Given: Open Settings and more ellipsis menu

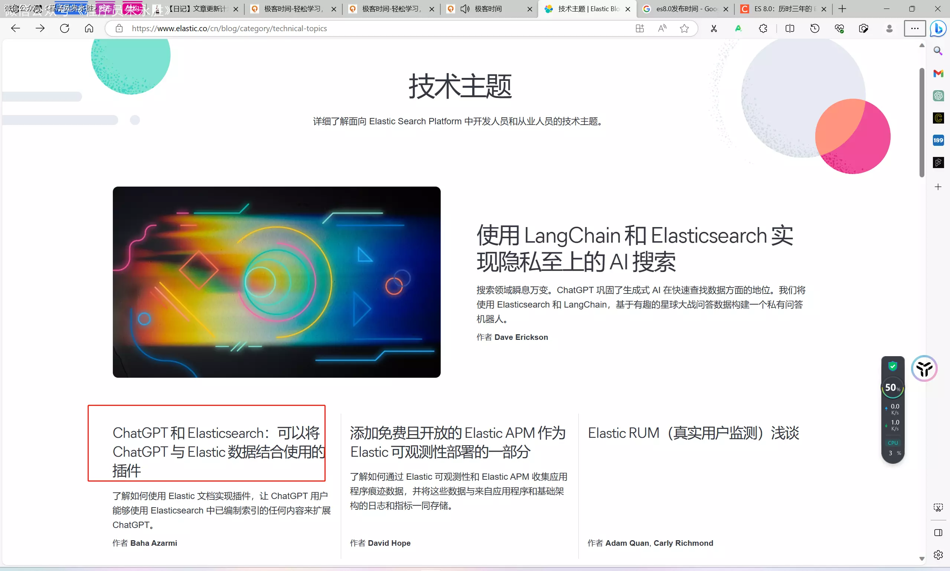Looking at the screenshot, I should point(915,28).
